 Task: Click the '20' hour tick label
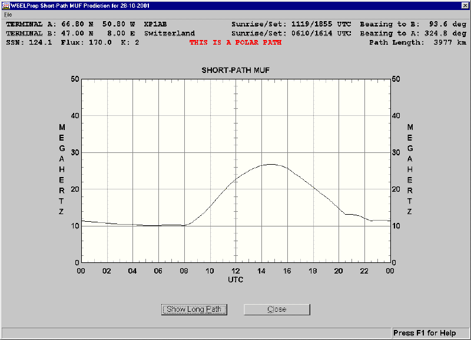(339, 271)
